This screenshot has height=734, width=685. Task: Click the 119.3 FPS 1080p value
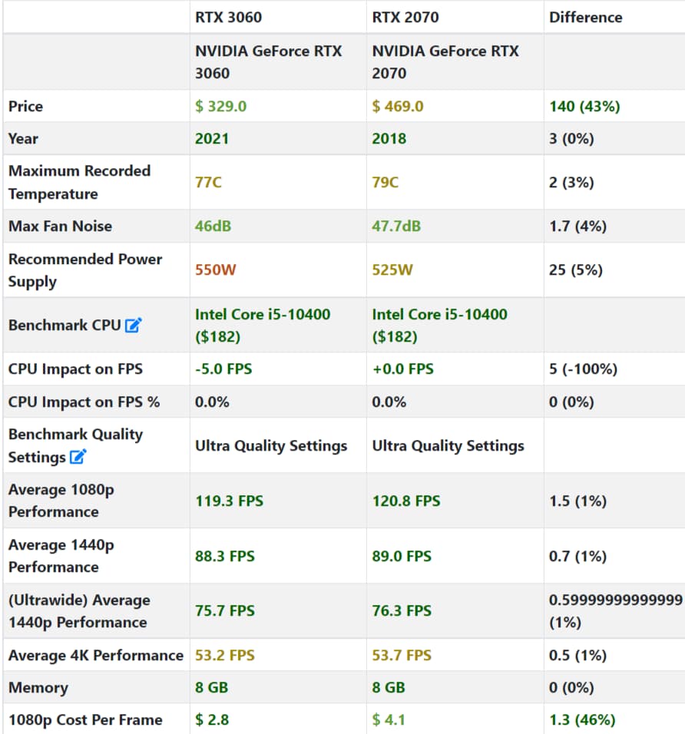point(229,501)
